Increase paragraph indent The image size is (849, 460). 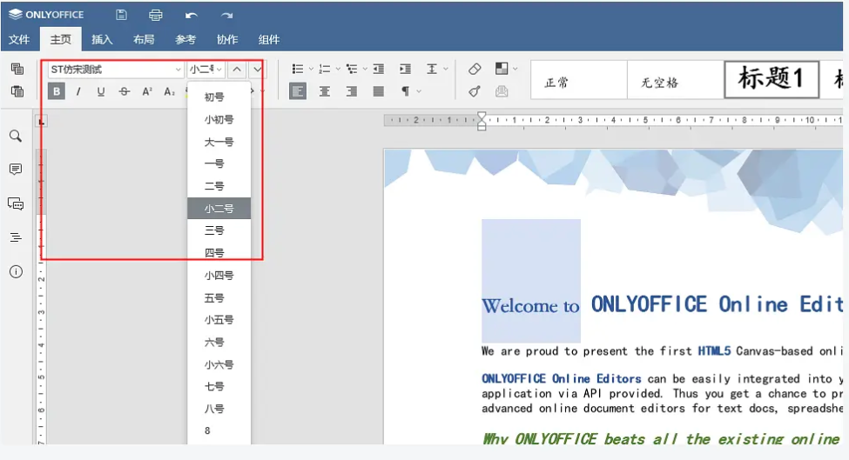point(405,69)
